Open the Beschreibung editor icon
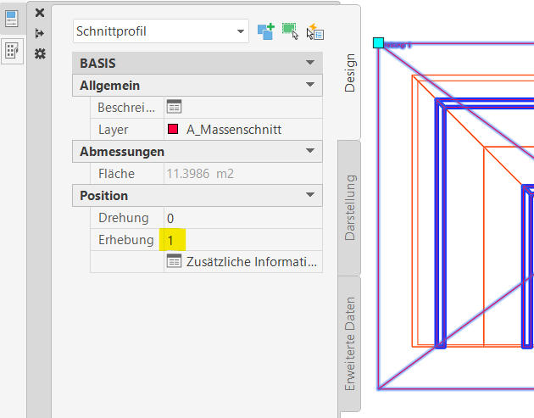 pyautogui.click(x=174, y=107)
